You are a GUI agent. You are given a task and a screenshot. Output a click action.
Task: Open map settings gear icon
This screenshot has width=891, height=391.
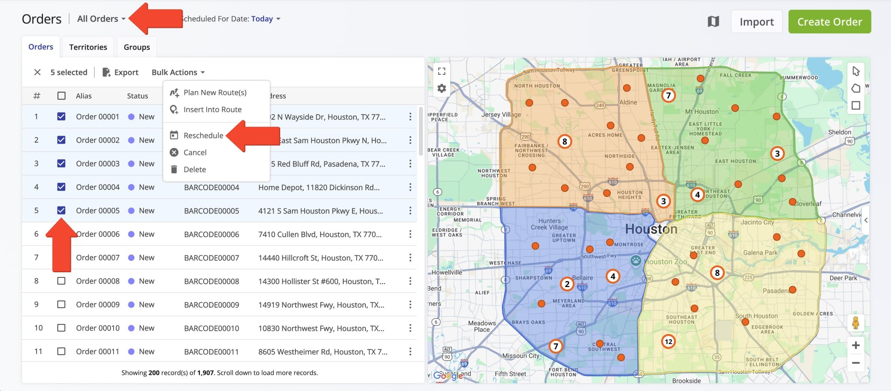442,89
